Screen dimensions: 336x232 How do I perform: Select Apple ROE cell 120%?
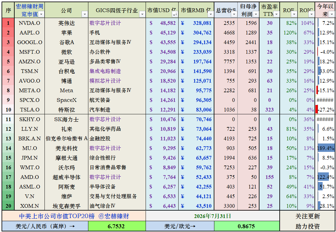[288, 33]
